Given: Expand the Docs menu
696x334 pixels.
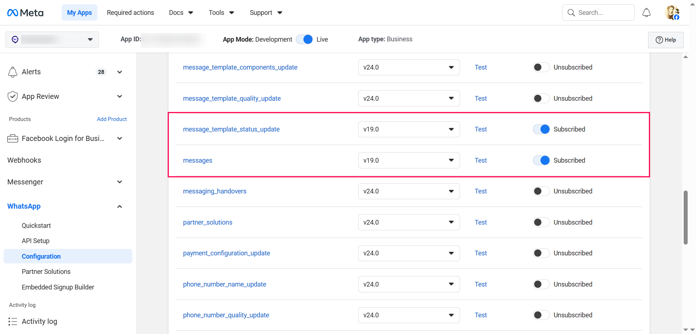Looking at the screenshot, I should pyautogui.click(x=181, y=12).
